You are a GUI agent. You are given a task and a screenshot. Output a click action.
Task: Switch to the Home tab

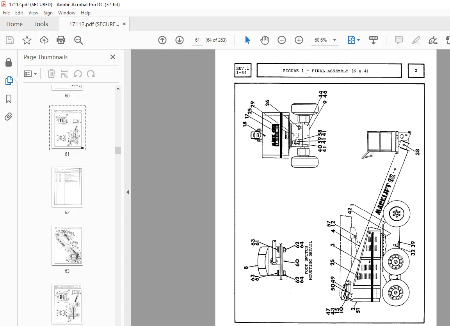[14, 24]
